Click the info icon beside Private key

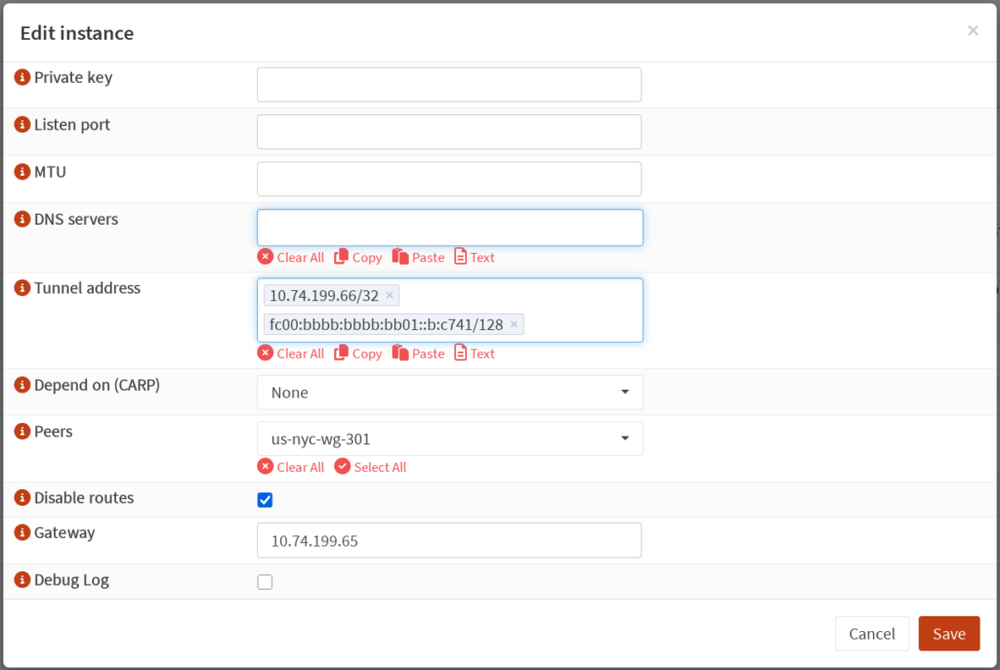pos(22,77)
